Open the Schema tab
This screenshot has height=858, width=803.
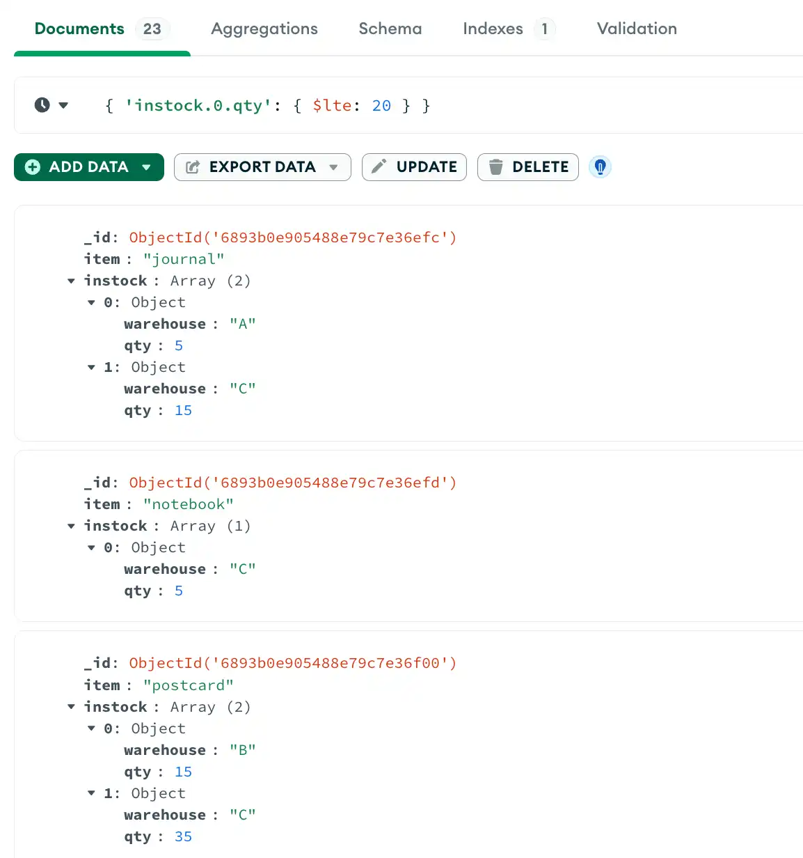pyautogui.click(x=390, y=29)
